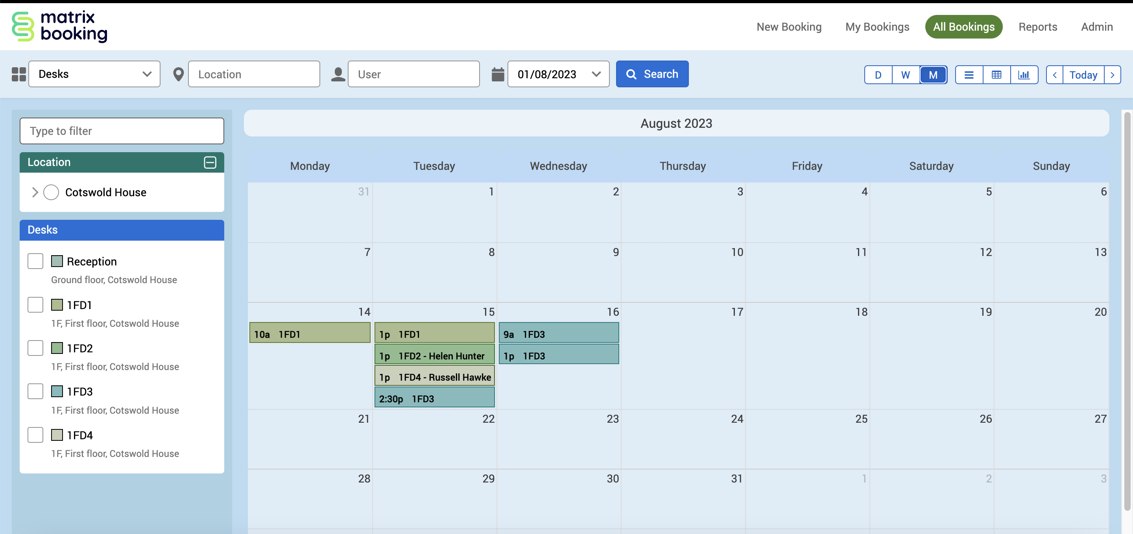
Task: Open the Desks resource type dropdown
Action: point(94,74)
